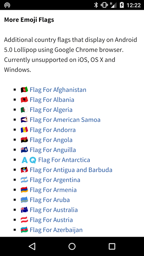This screenshot has height=256, width=144.
Task: Open Flag For Armenia link
Action: pyautogui.click(x=53, y=190)
